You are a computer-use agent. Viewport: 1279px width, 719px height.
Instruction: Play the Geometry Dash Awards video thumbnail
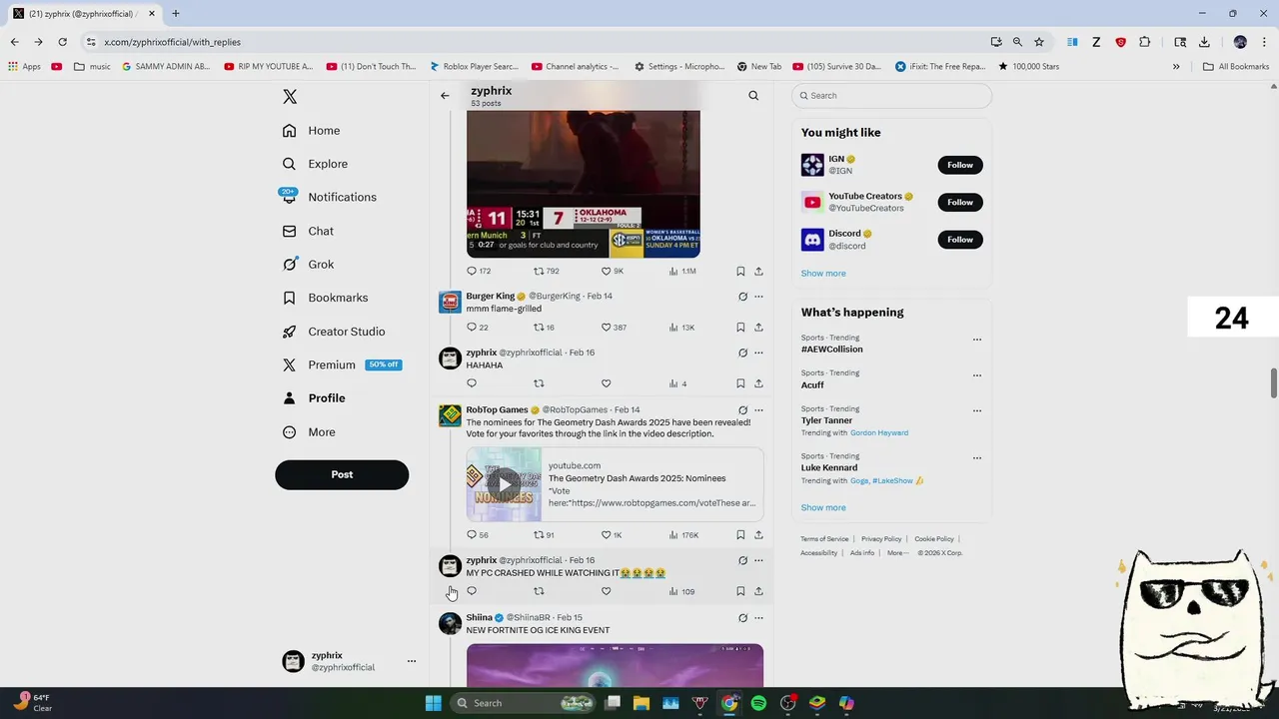point(505,484)
